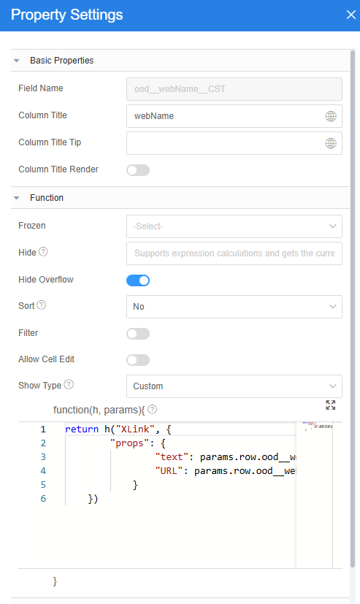The width and height of the screenshot is (360, 604).
Task: Click the globe icon in Column Title Tip field
Action: click(x=331, y=143)
